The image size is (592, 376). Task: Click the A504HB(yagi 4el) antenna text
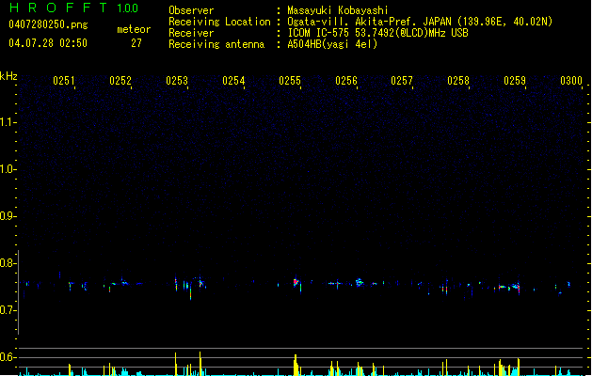(x=332, y=44)
